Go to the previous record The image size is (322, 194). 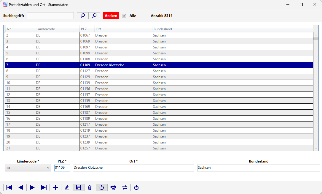point(21,187)
